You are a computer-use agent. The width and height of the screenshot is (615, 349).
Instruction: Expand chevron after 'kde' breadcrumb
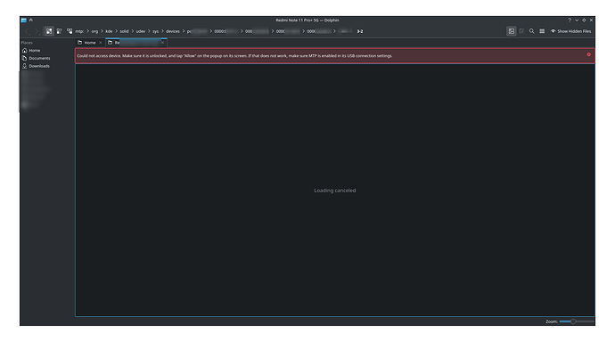117,31
